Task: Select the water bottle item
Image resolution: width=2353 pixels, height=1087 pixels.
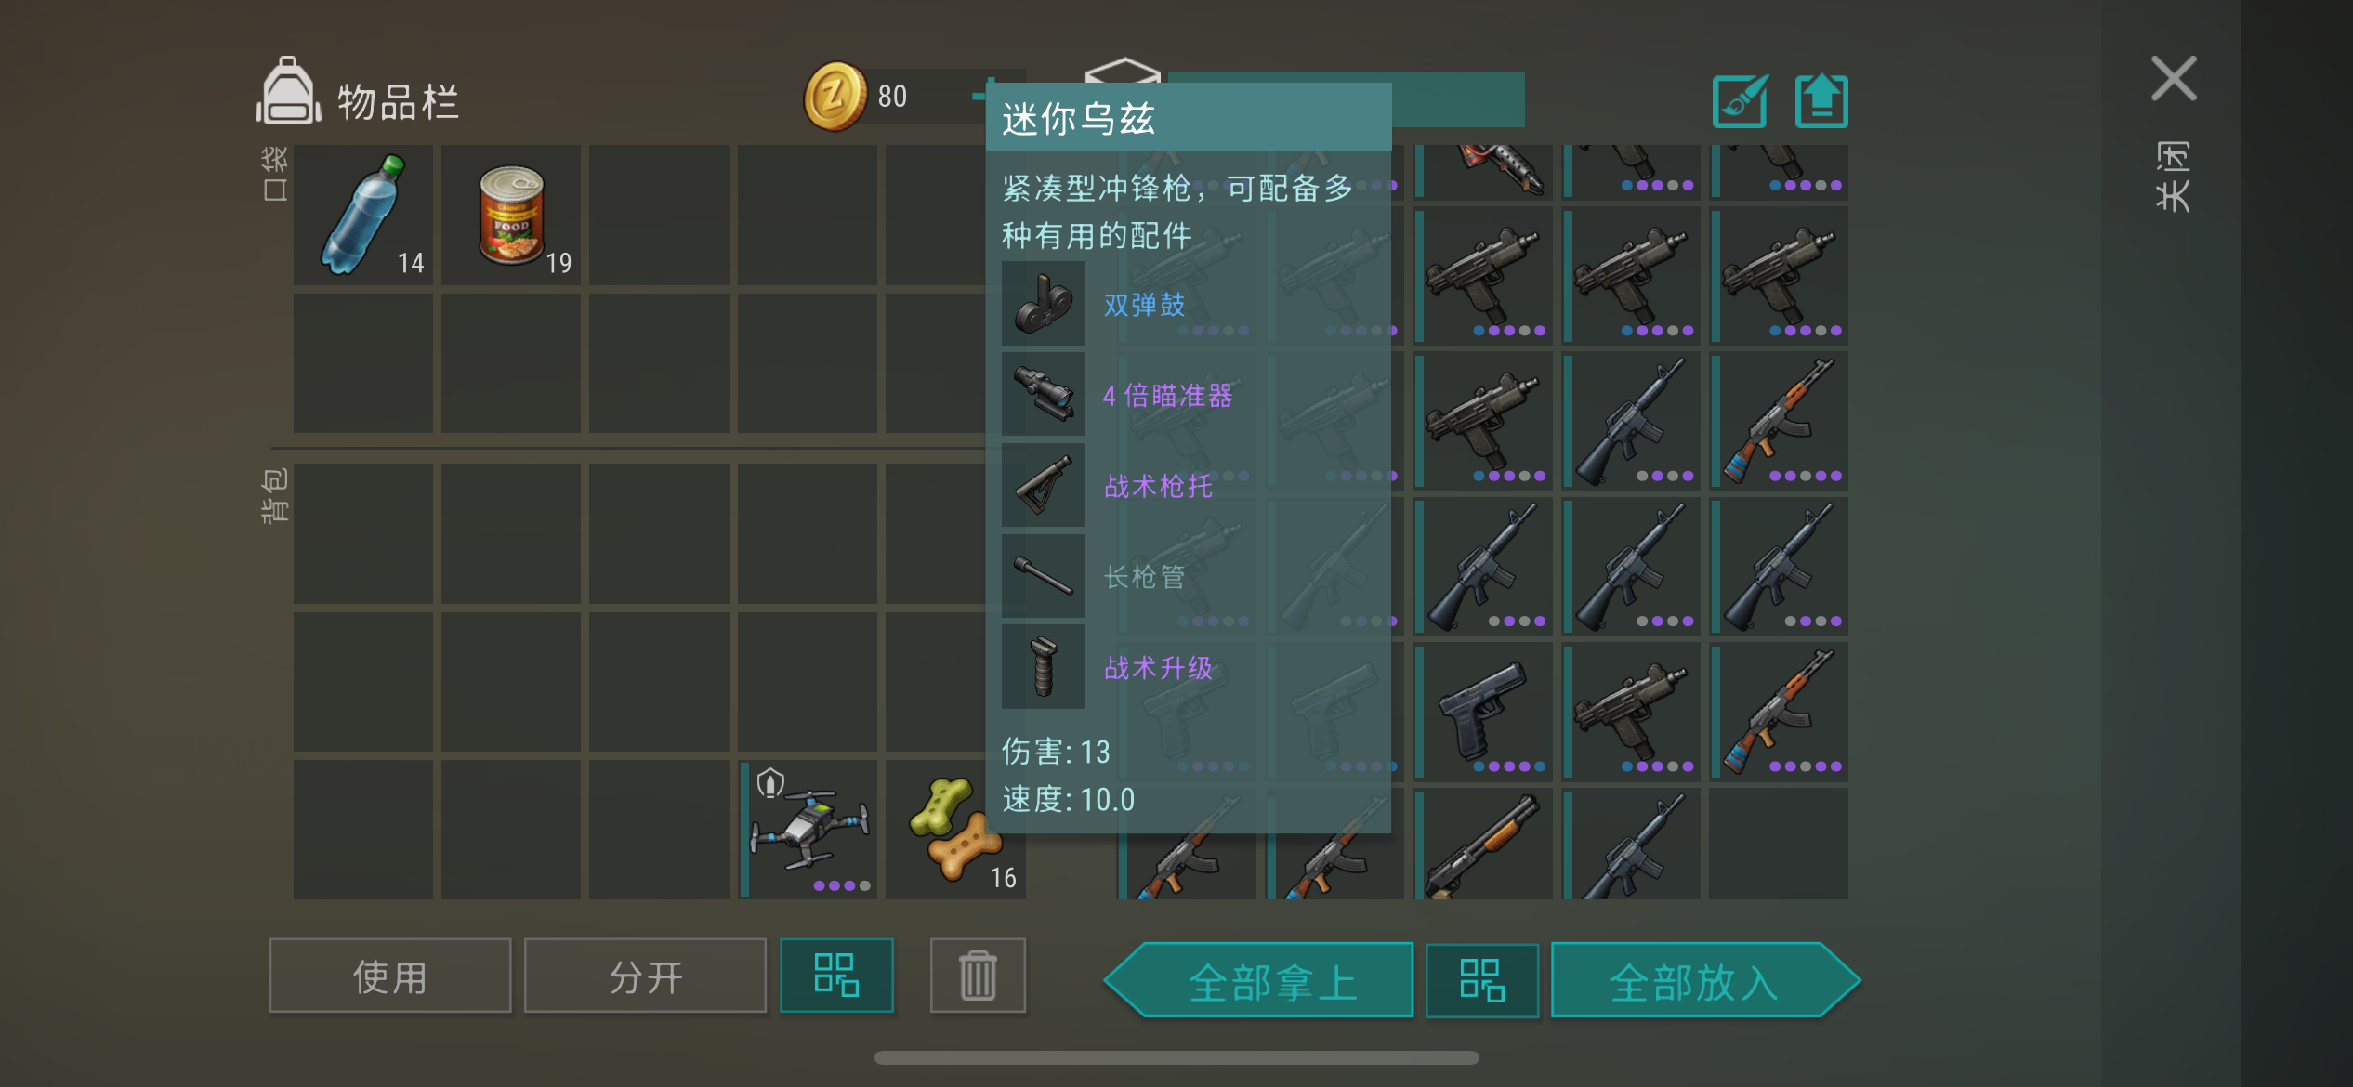Action: tap(363, 215)
